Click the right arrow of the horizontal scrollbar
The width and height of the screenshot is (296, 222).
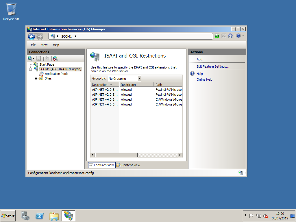[180, 155]
